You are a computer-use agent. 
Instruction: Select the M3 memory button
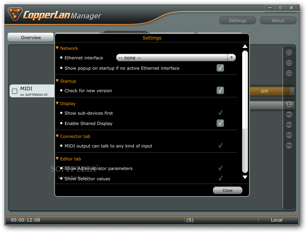pyautogui.click(x=289, y=135)
